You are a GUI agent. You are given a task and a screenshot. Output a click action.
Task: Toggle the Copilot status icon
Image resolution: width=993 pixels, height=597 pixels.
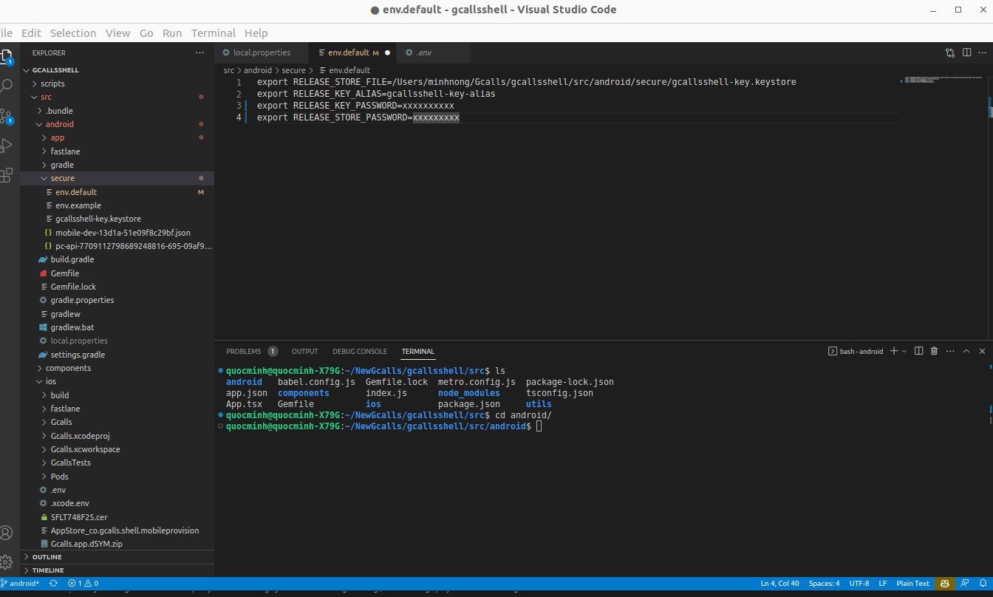click(x=944, y=584)
